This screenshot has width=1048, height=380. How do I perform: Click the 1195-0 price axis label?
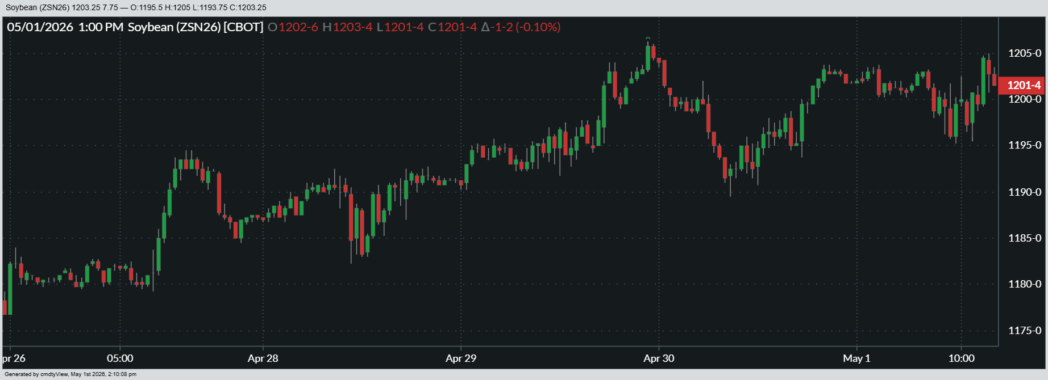pos(1025,145)
